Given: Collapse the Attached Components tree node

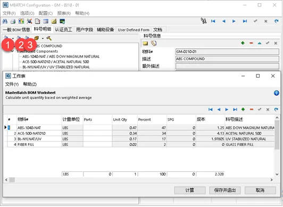Looking at the screenshot, I should 12,52.
